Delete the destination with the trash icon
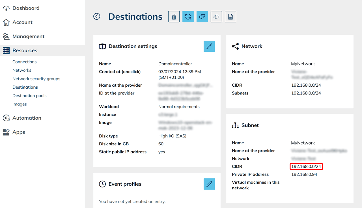362x208 pixels. 174,17
